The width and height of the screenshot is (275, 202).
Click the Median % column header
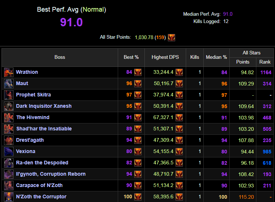click(216, 57)
